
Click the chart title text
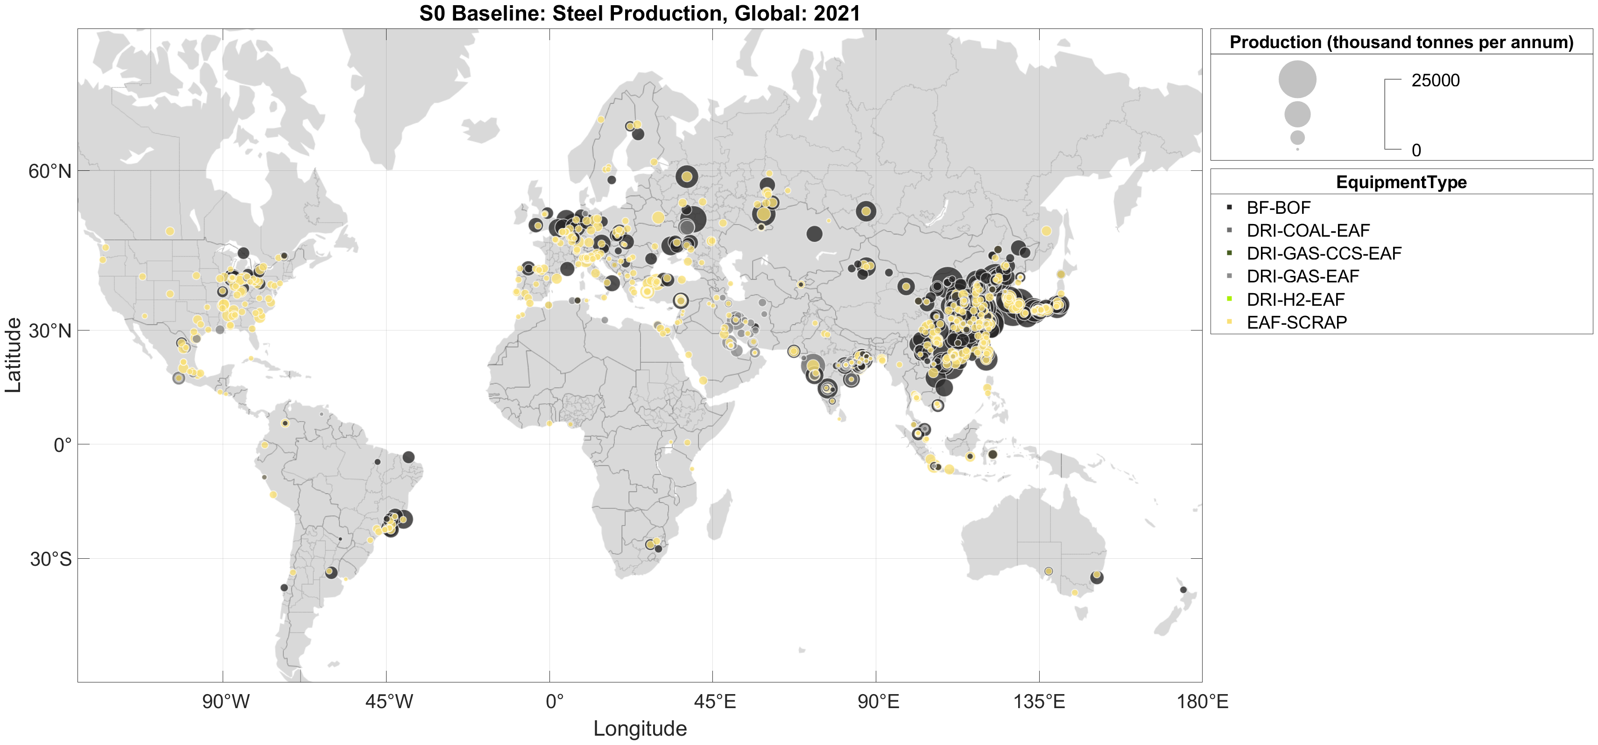coord(640,13)
